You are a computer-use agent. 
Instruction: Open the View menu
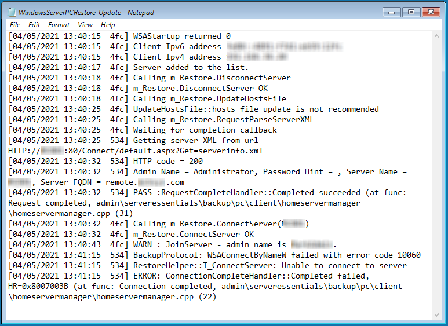85,25
